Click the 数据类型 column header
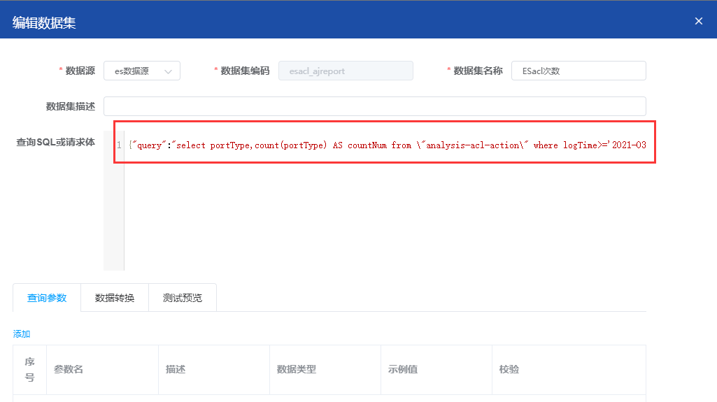 click(x=296, y=369)
